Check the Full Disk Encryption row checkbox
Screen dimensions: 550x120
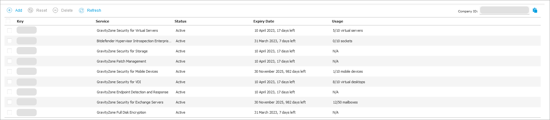pos(10,112)
